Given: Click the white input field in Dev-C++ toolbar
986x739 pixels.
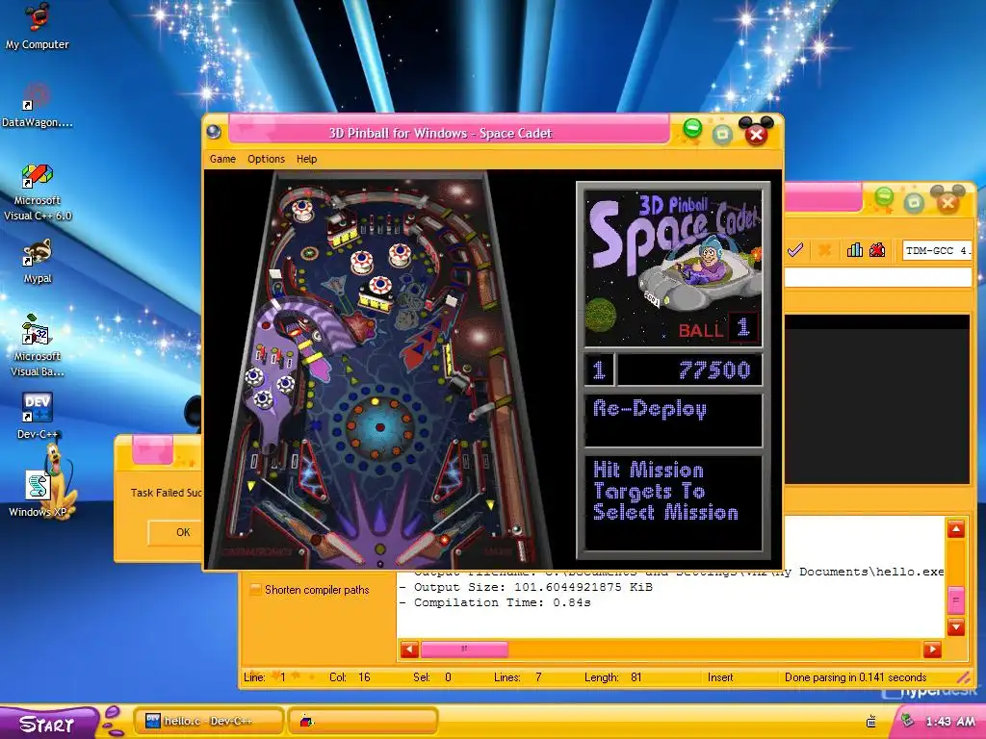Looking at the screenshot, I should [878, 277].
